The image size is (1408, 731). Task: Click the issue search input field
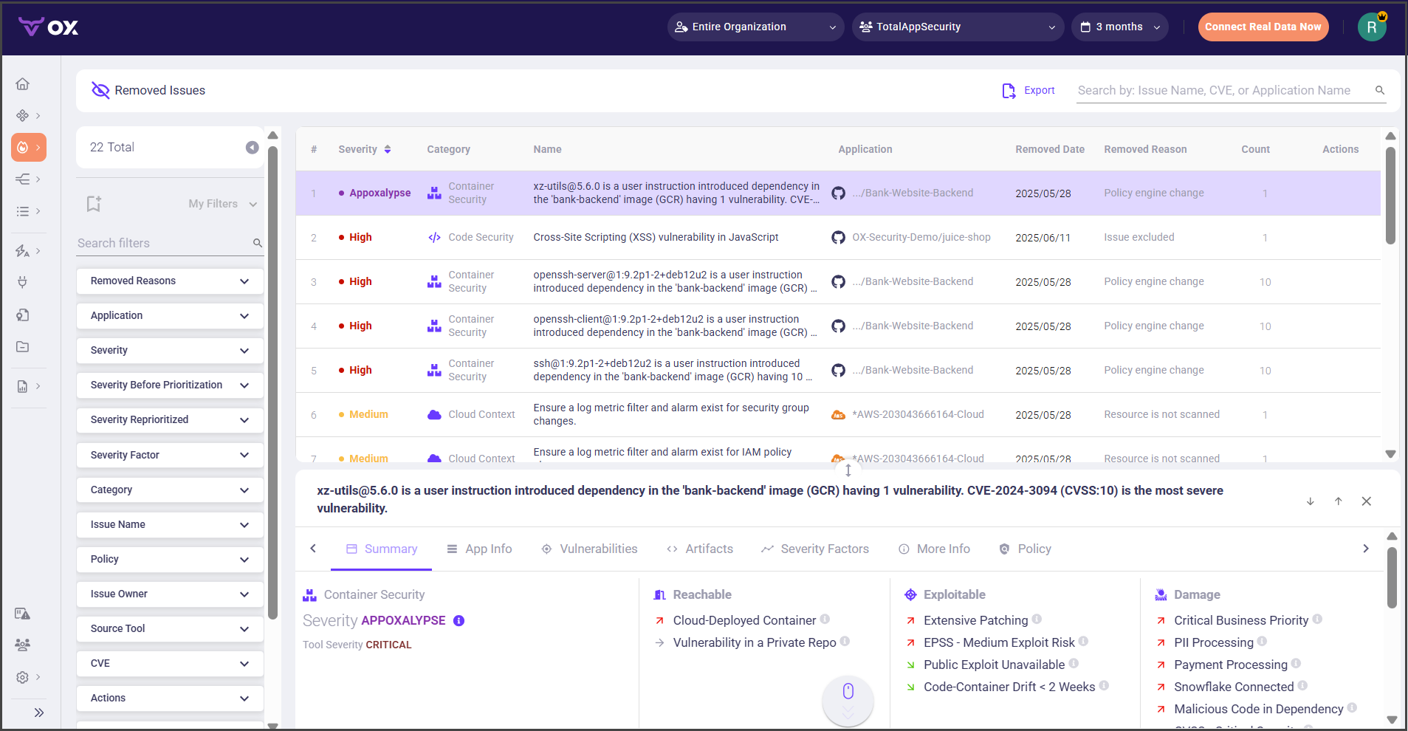click(1222, 91)
